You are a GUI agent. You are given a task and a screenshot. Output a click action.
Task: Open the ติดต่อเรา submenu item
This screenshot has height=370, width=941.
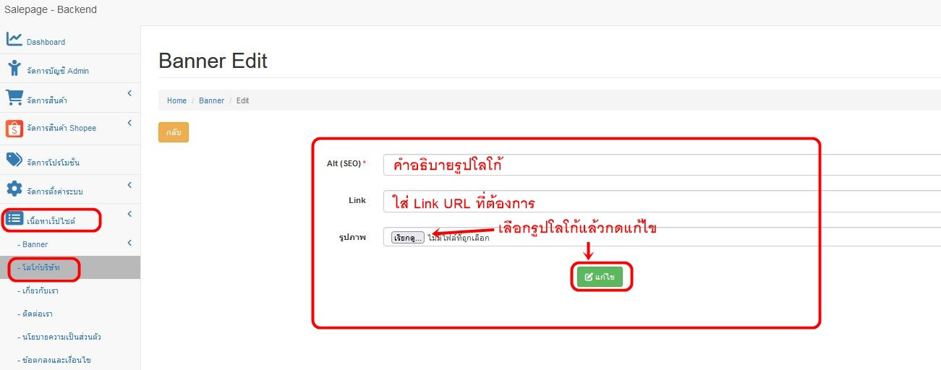(x=35, y=314)
